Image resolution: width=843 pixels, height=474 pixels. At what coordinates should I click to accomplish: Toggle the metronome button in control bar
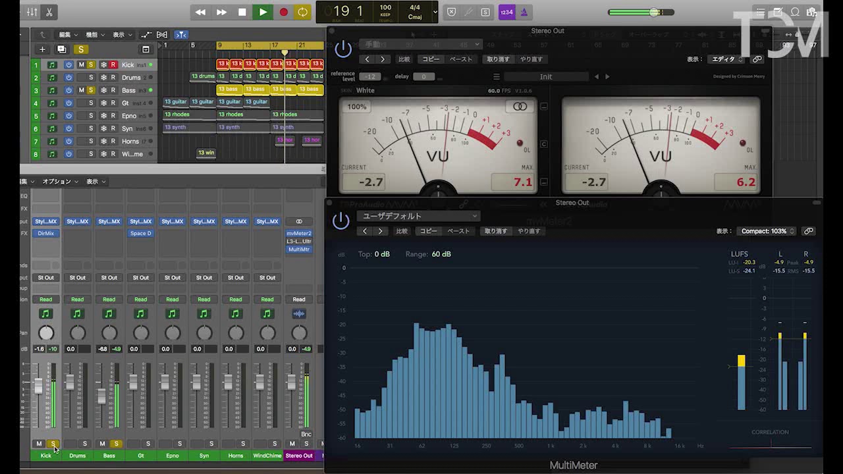(x=524, y=12)
